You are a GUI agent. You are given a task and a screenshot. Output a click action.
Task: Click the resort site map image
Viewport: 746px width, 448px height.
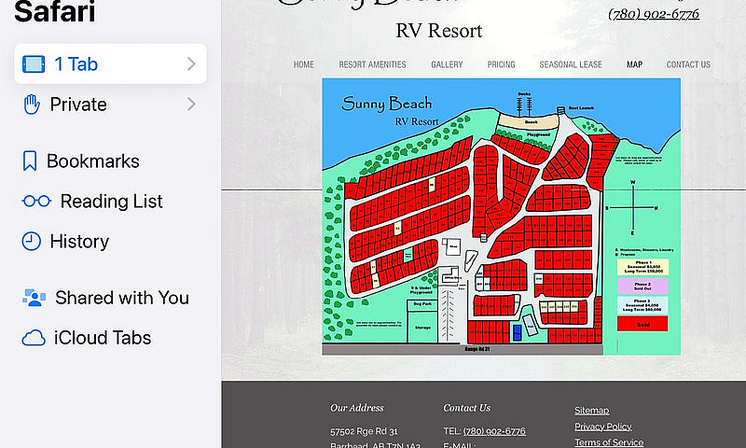(502, 217)
